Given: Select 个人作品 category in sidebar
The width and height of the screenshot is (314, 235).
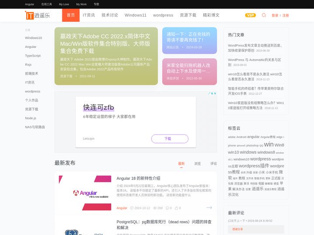Looking at the screenshot, I should click(31, 100).
